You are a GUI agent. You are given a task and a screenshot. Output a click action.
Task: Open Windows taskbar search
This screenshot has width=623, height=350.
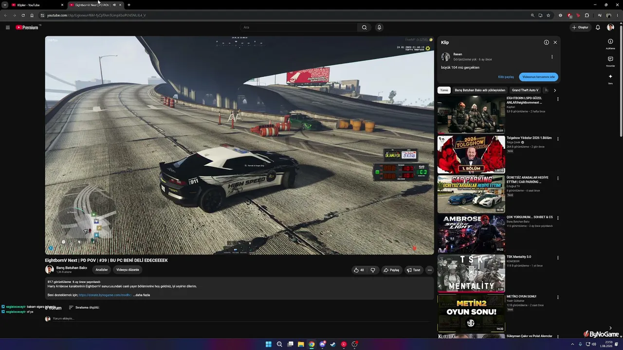tap(279, 344)
